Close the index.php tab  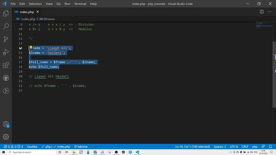click(x=38, y=12)
